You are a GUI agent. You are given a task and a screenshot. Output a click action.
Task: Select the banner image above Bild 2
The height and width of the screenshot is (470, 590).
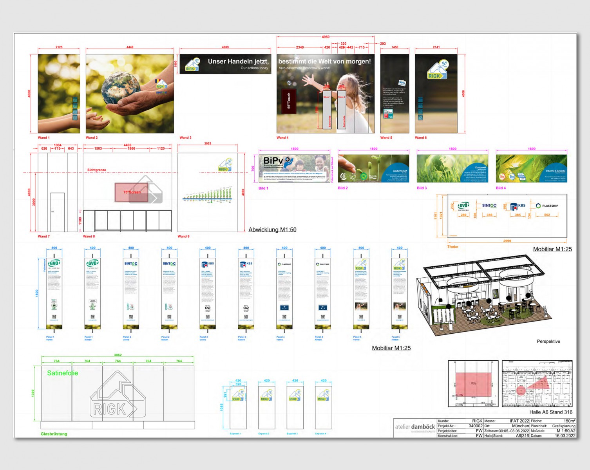[x=373, y=168]
